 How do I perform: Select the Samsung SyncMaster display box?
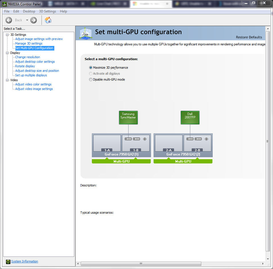coord(128,117)
